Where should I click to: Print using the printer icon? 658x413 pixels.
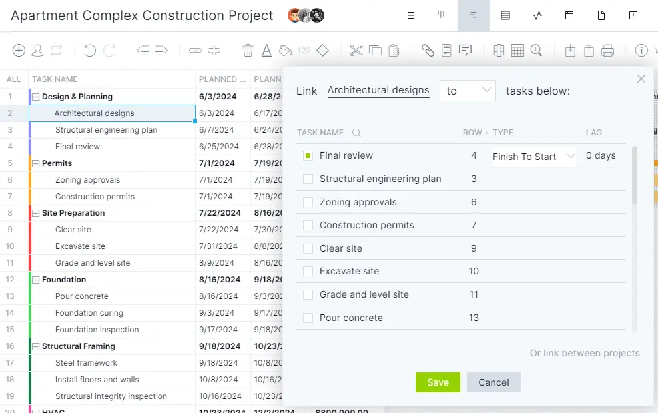pyautogui.click(x=607, y=51)
